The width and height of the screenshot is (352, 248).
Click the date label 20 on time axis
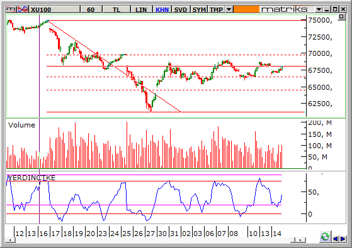91,234
